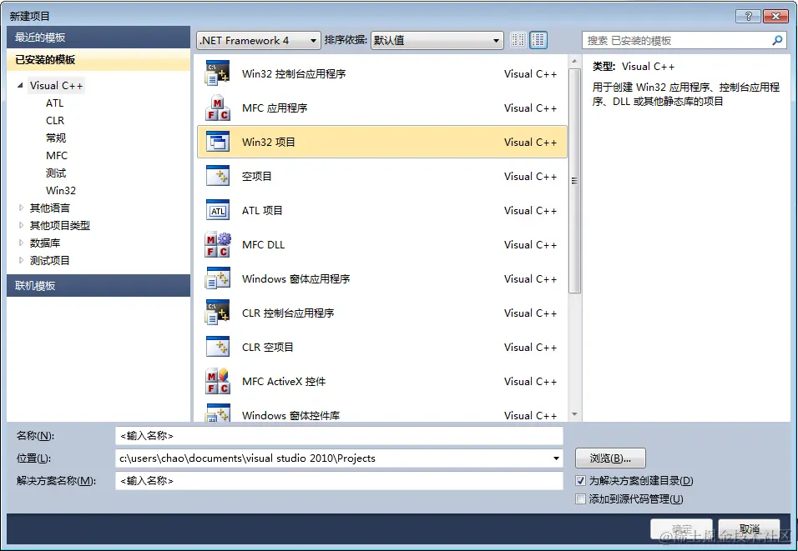
Task: Click the template list scroll-down arrow
Action: point(574,415)
